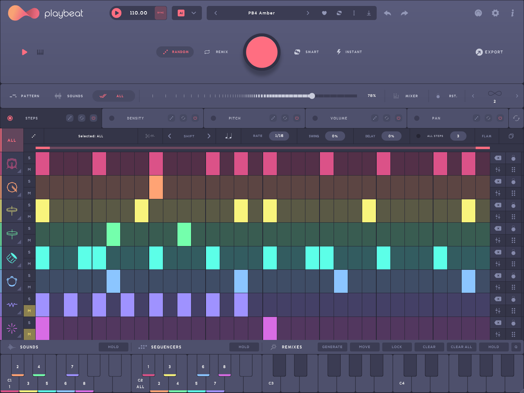The height and width of the screenshot is (393, 524).
Task: Expand the AI mode dropdown arrow
Action: (194, 13)
